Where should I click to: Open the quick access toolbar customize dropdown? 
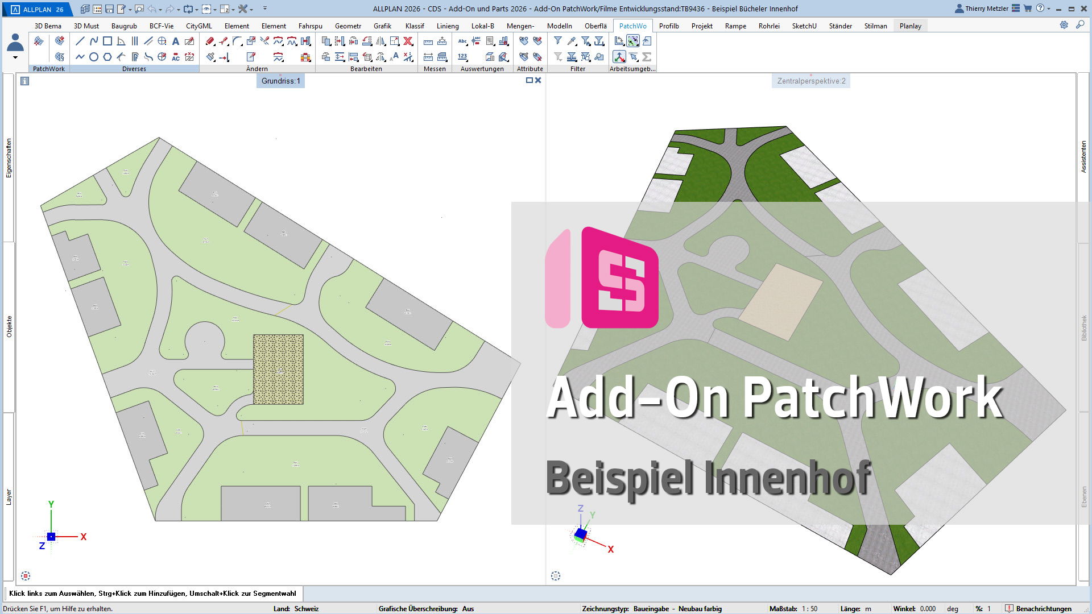(x=265, y=9)
